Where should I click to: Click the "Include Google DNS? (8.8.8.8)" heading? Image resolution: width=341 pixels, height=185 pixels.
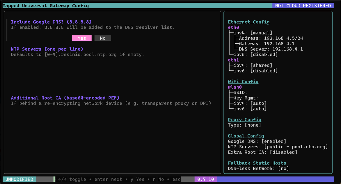[x=51, y=22]
